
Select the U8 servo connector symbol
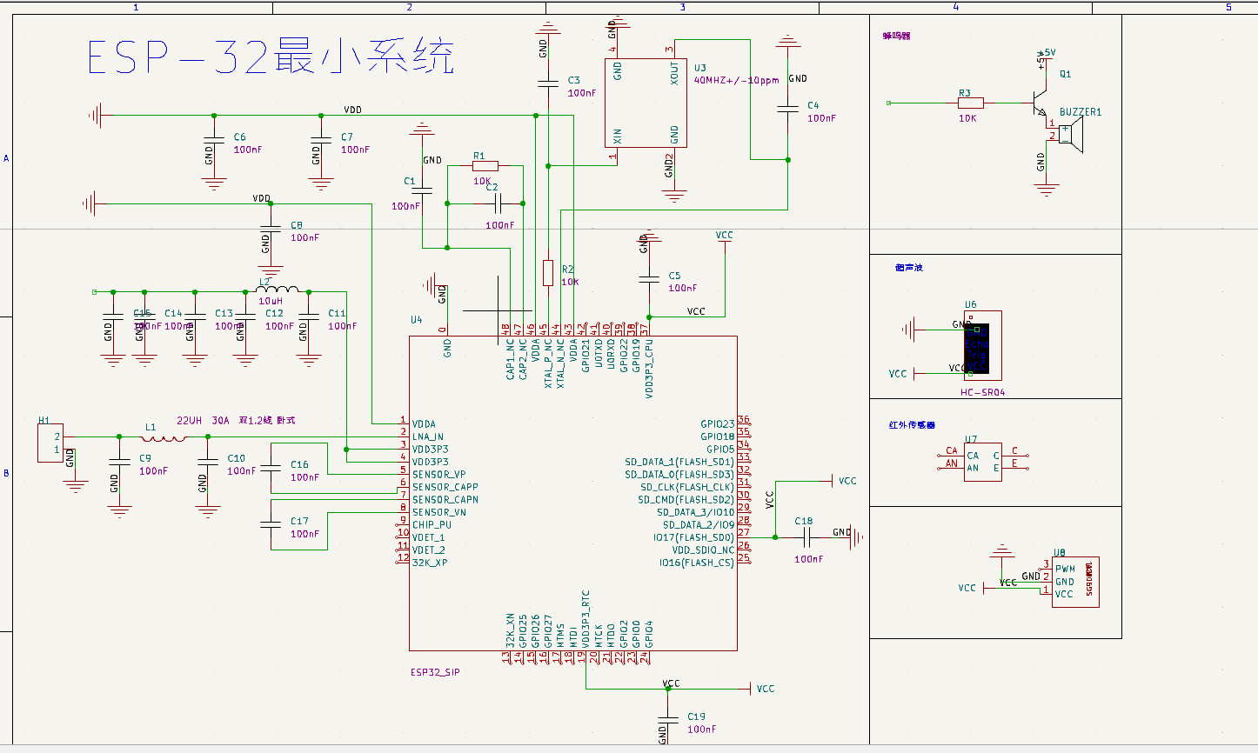[x=1075, y=582]
